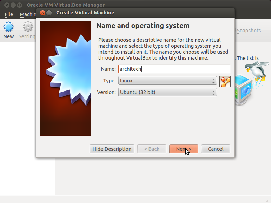Close the Oracle VM VirtualBox Manager window
This screenshot has width=271, height=203.
pos(7,5)
